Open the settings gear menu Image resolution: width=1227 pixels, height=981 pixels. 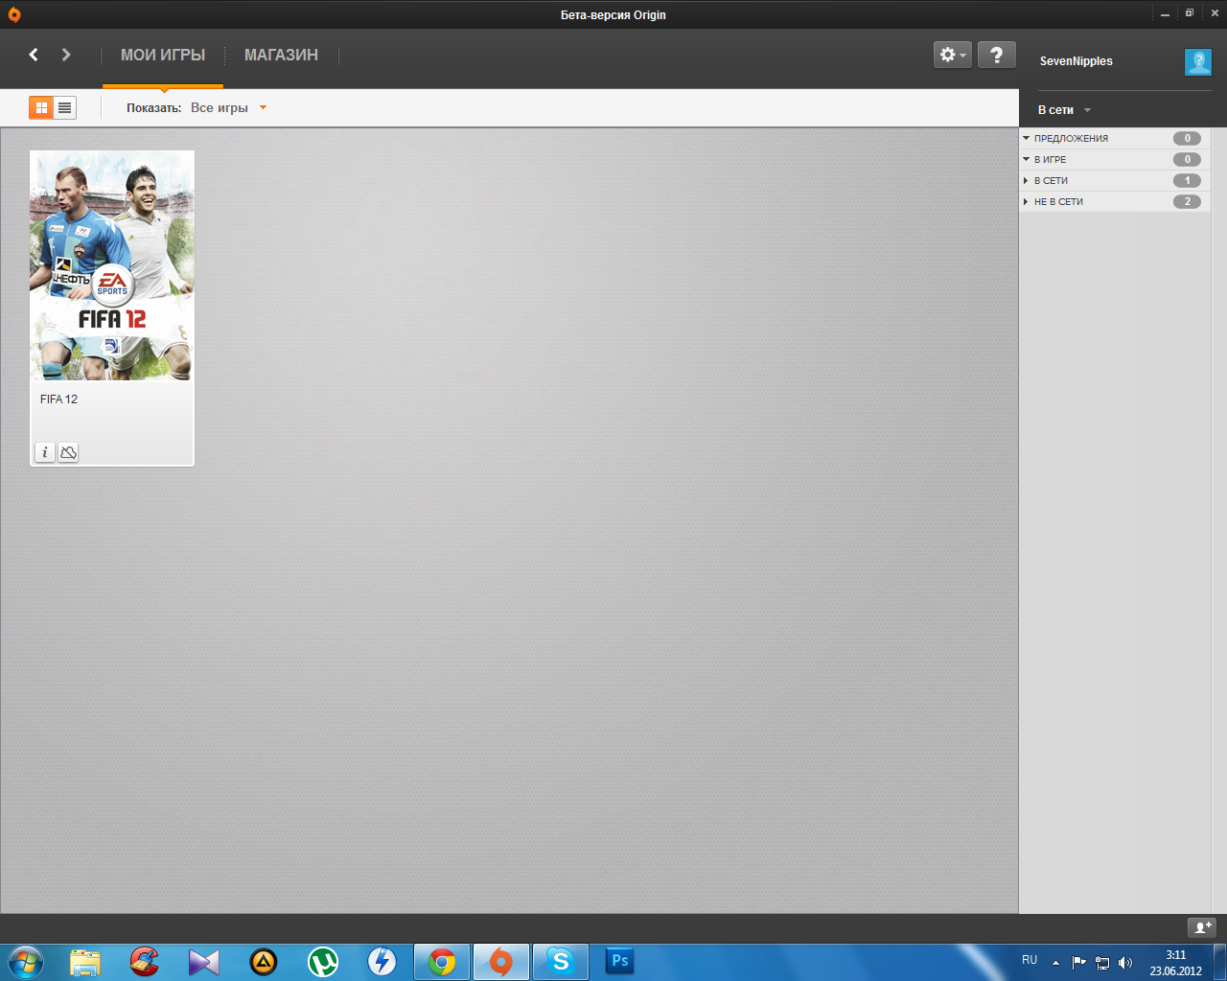[x=953, y=55]
